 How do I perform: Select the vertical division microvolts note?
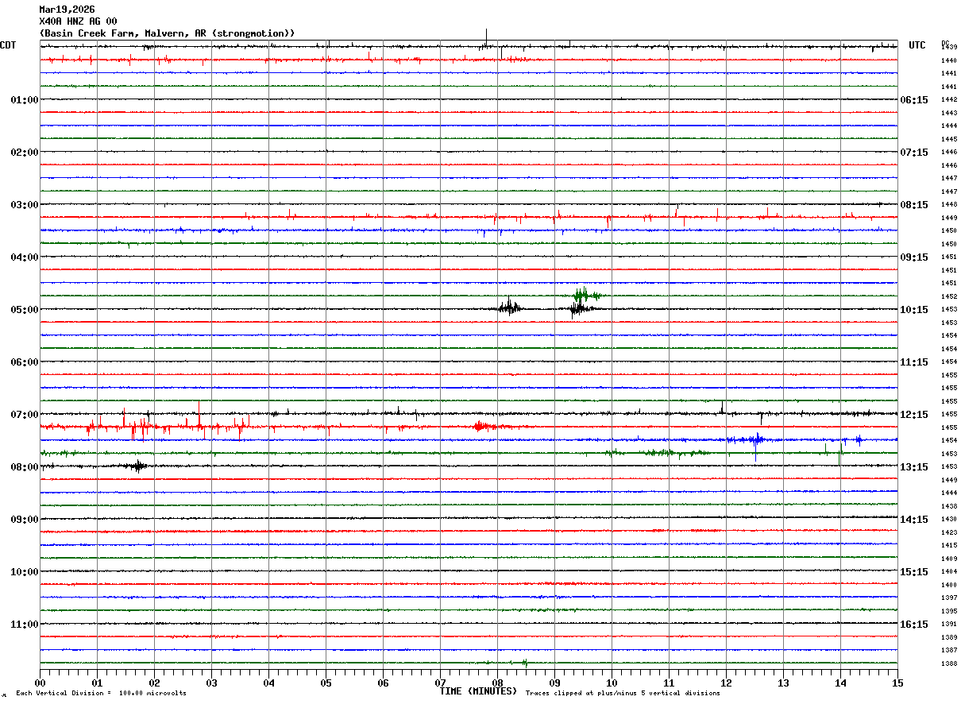101,693
